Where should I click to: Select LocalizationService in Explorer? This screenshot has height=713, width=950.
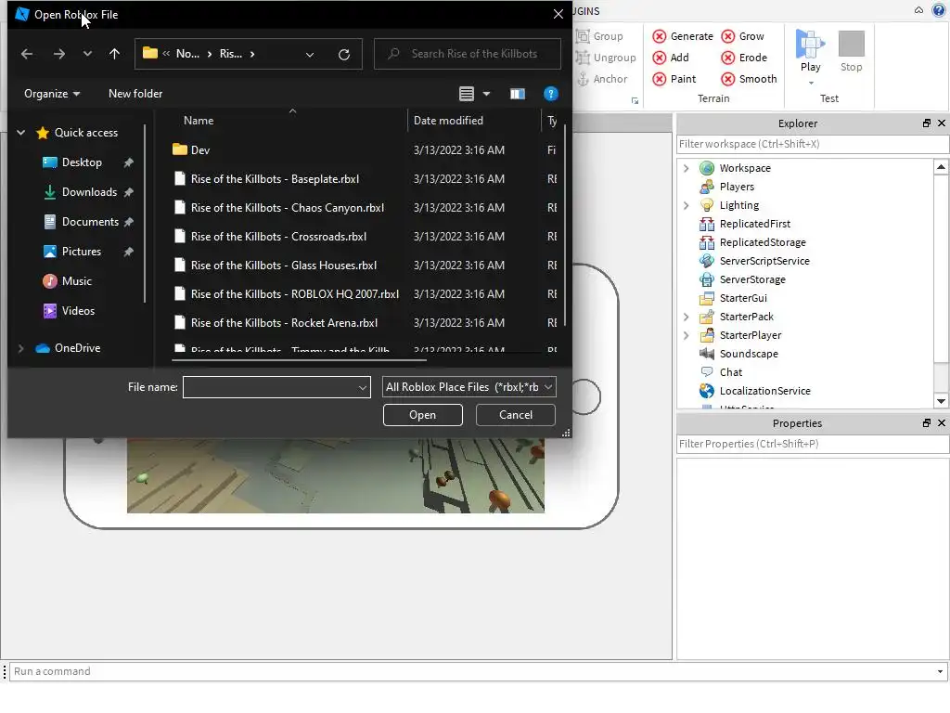point(764,391)
